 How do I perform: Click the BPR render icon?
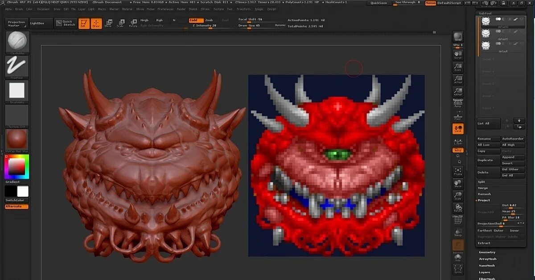(458, 37)
